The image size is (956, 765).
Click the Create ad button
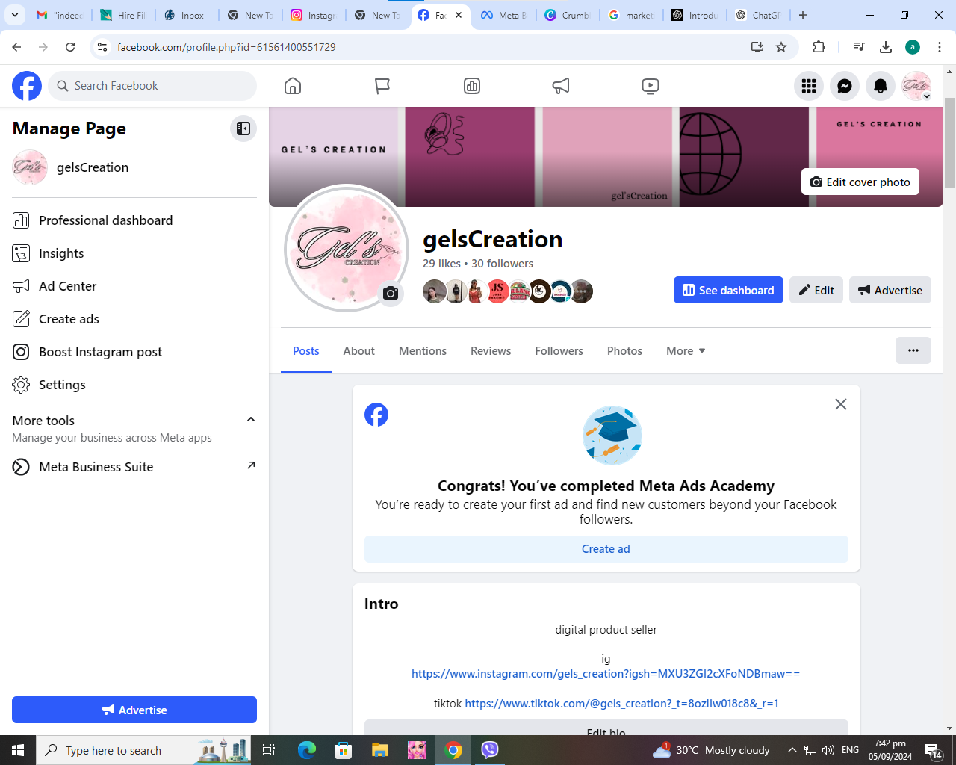click(x=606, y=549)
